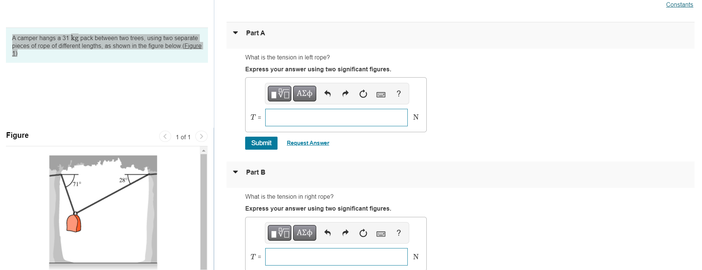Collapse the Part A section
The width and height of the screenshot is (702, 270).
(x=235, y=33)
